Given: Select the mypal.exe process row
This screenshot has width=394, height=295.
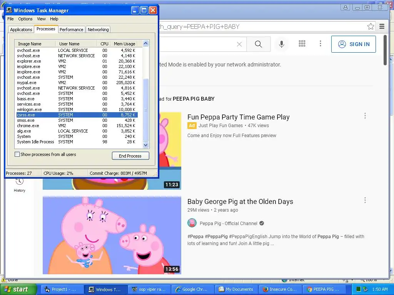Looking at the screenshot, I should pos(77,83).
